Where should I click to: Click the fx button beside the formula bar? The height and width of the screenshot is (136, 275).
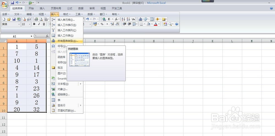coord(47,36)
